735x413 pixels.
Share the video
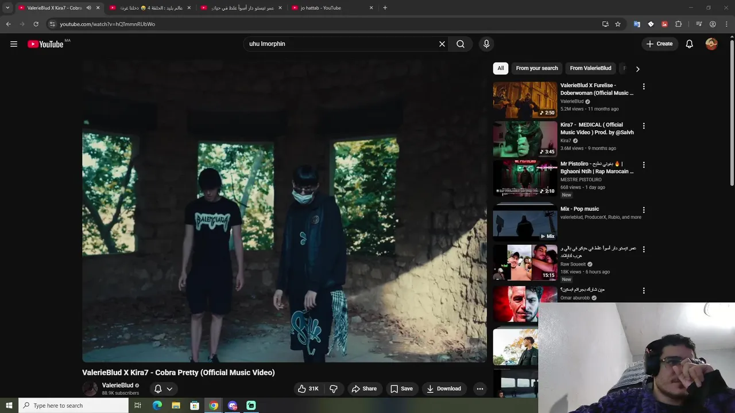364,389
